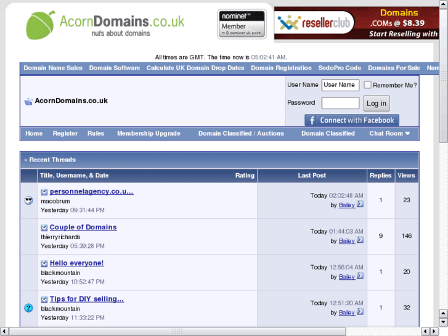Open Bailey's profile on Tips for DIY row

pos(347,313)
